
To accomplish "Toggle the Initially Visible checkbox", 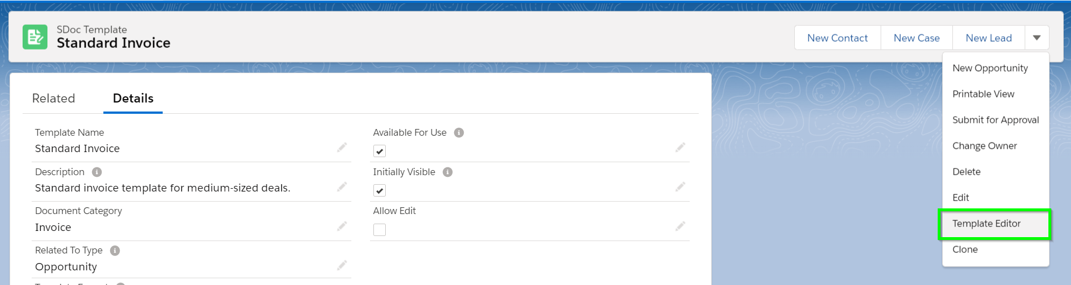I will [x=380, y=190].
